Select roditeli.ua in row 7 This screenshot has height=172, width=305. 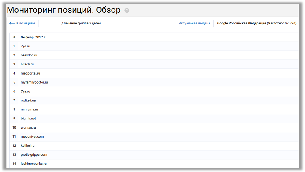click(x=28, y=100)
